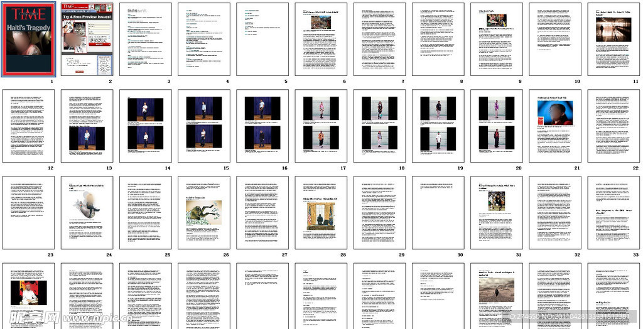The height and width of the screenshot is (329, 643).
Task: Click the page number "28" label
Action: (x=343, y=255)
